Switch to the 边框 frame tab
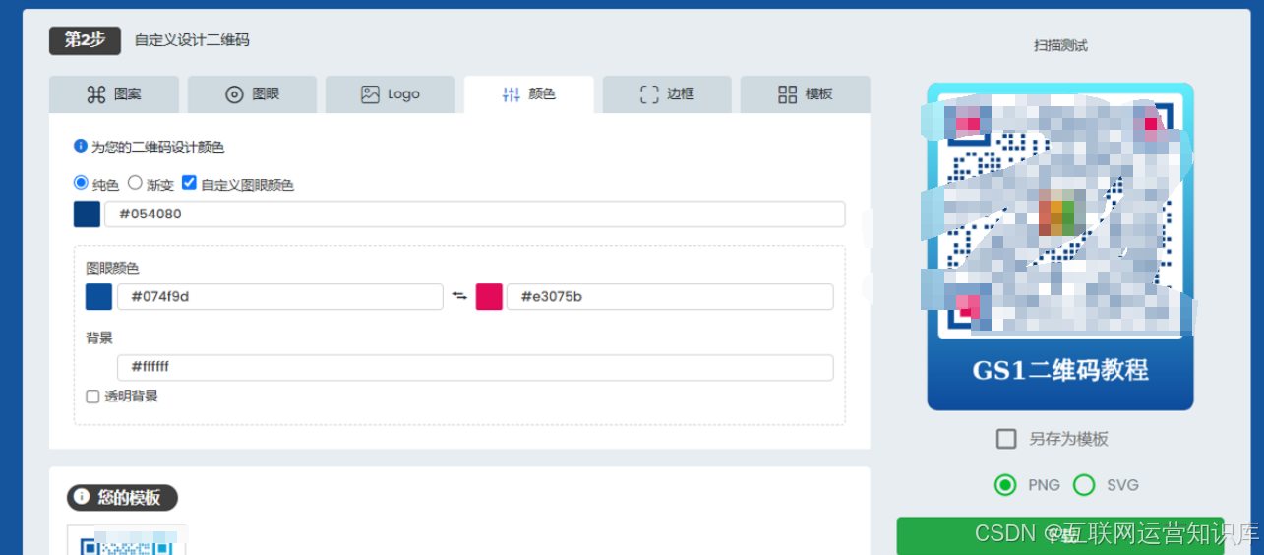The height and width of the screenshot is (555, 1264). [x=667, y=94]
